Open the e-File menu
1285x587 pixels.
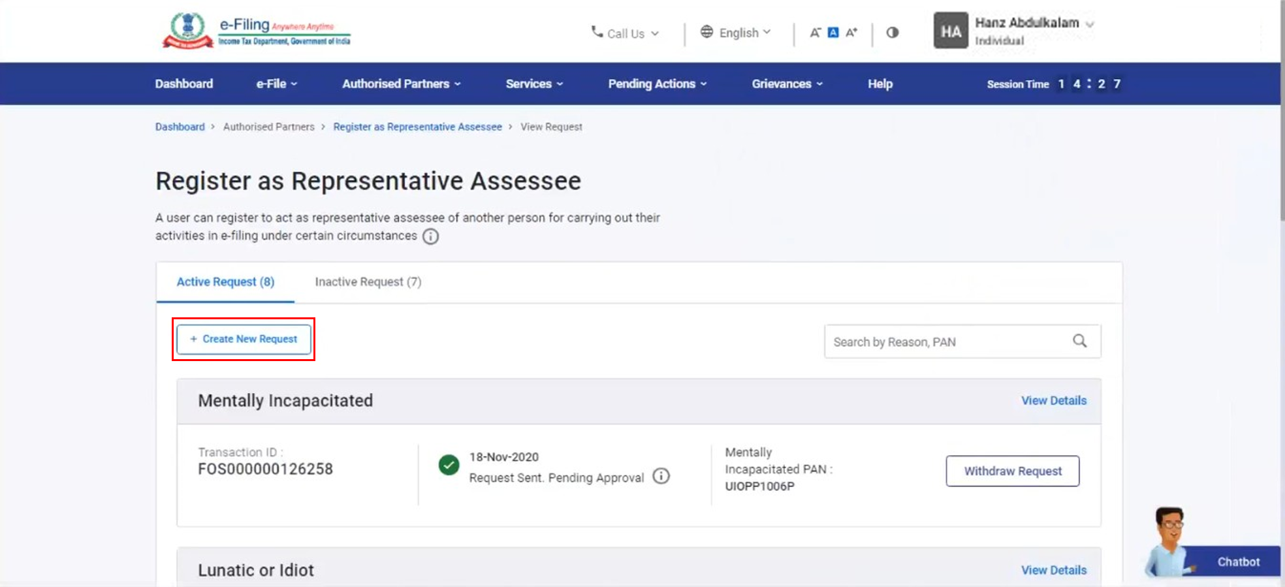click(x=276, y=84)
